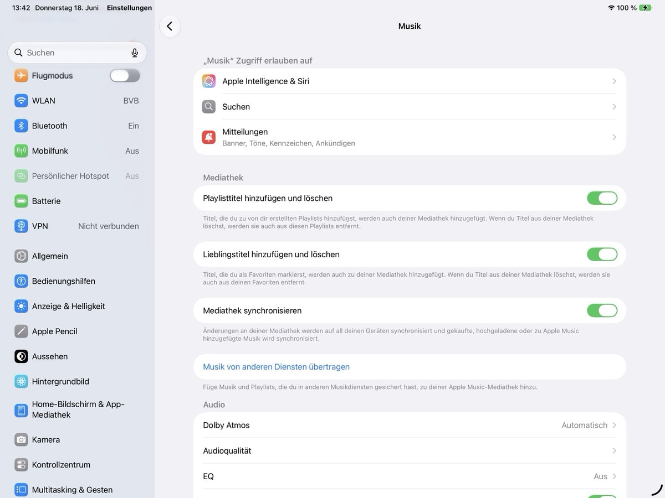
Task: Tap the Wi-Fi status bar indicator
Action: [x=611, y=8]
